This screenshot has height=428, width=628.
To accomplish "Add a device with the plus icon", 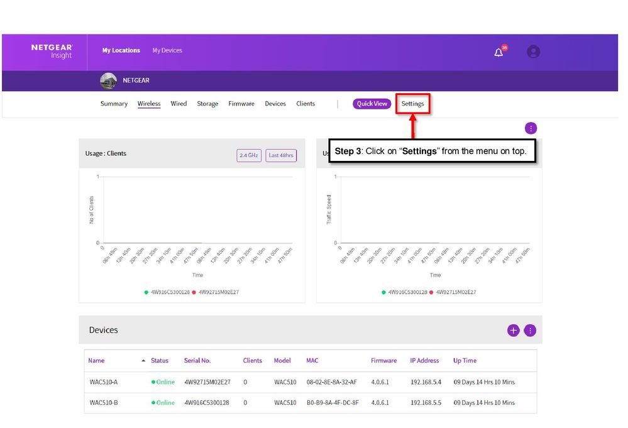I will point(513,331).
